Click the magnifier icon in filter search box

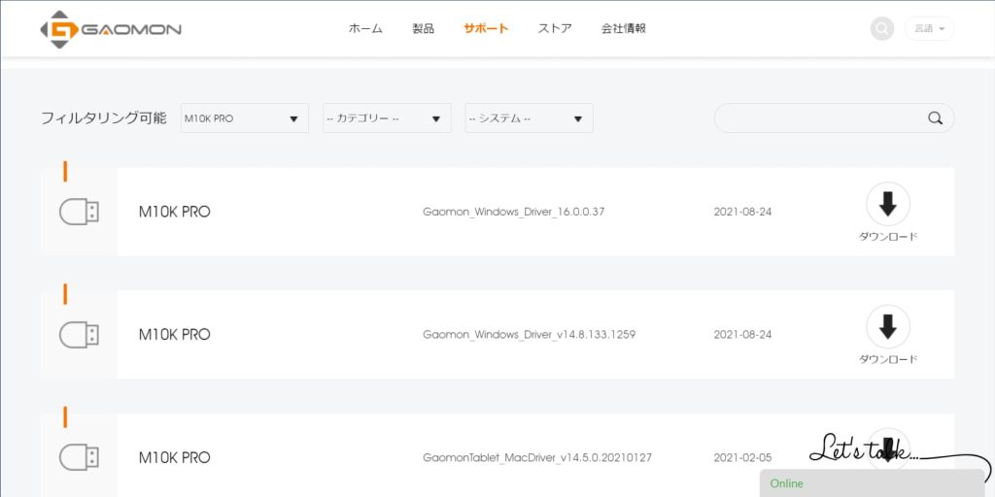(x=935, y=117)
